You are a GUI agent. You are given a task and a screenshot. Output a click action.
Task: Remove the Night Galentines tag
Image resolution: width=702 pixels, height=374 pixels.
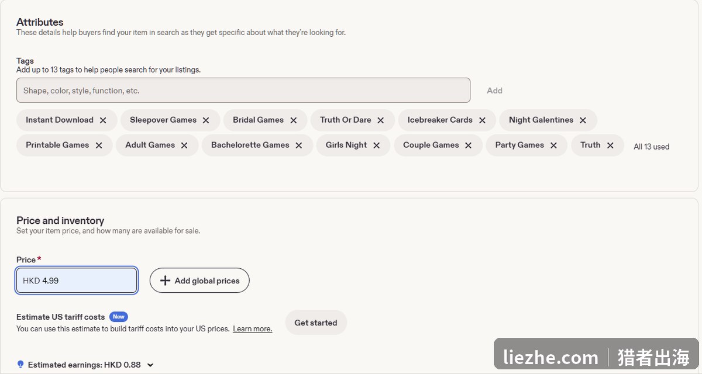583,120
